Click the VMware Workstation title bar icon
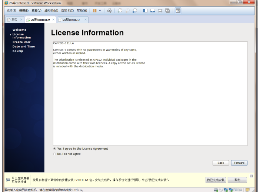The width and height of the screenshot is (259, 194). pos(6,3)
